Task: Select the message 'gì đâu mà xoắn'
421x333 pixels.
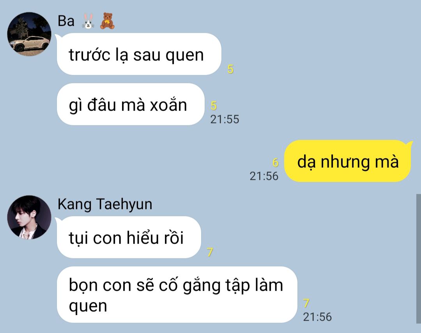Action: tap(131, 104)
